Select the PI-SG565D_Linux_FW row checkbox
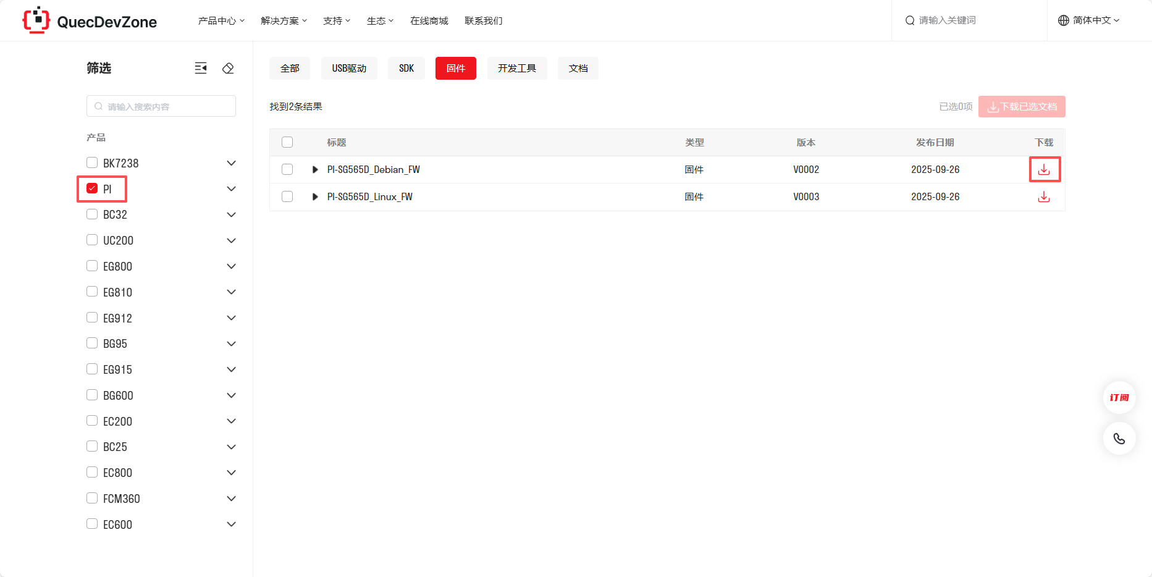 point(287,196)
